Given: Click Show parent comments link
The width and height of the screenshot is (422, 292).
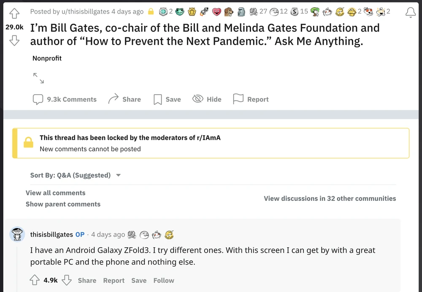Looking at the screenshot, I should 63,204.
